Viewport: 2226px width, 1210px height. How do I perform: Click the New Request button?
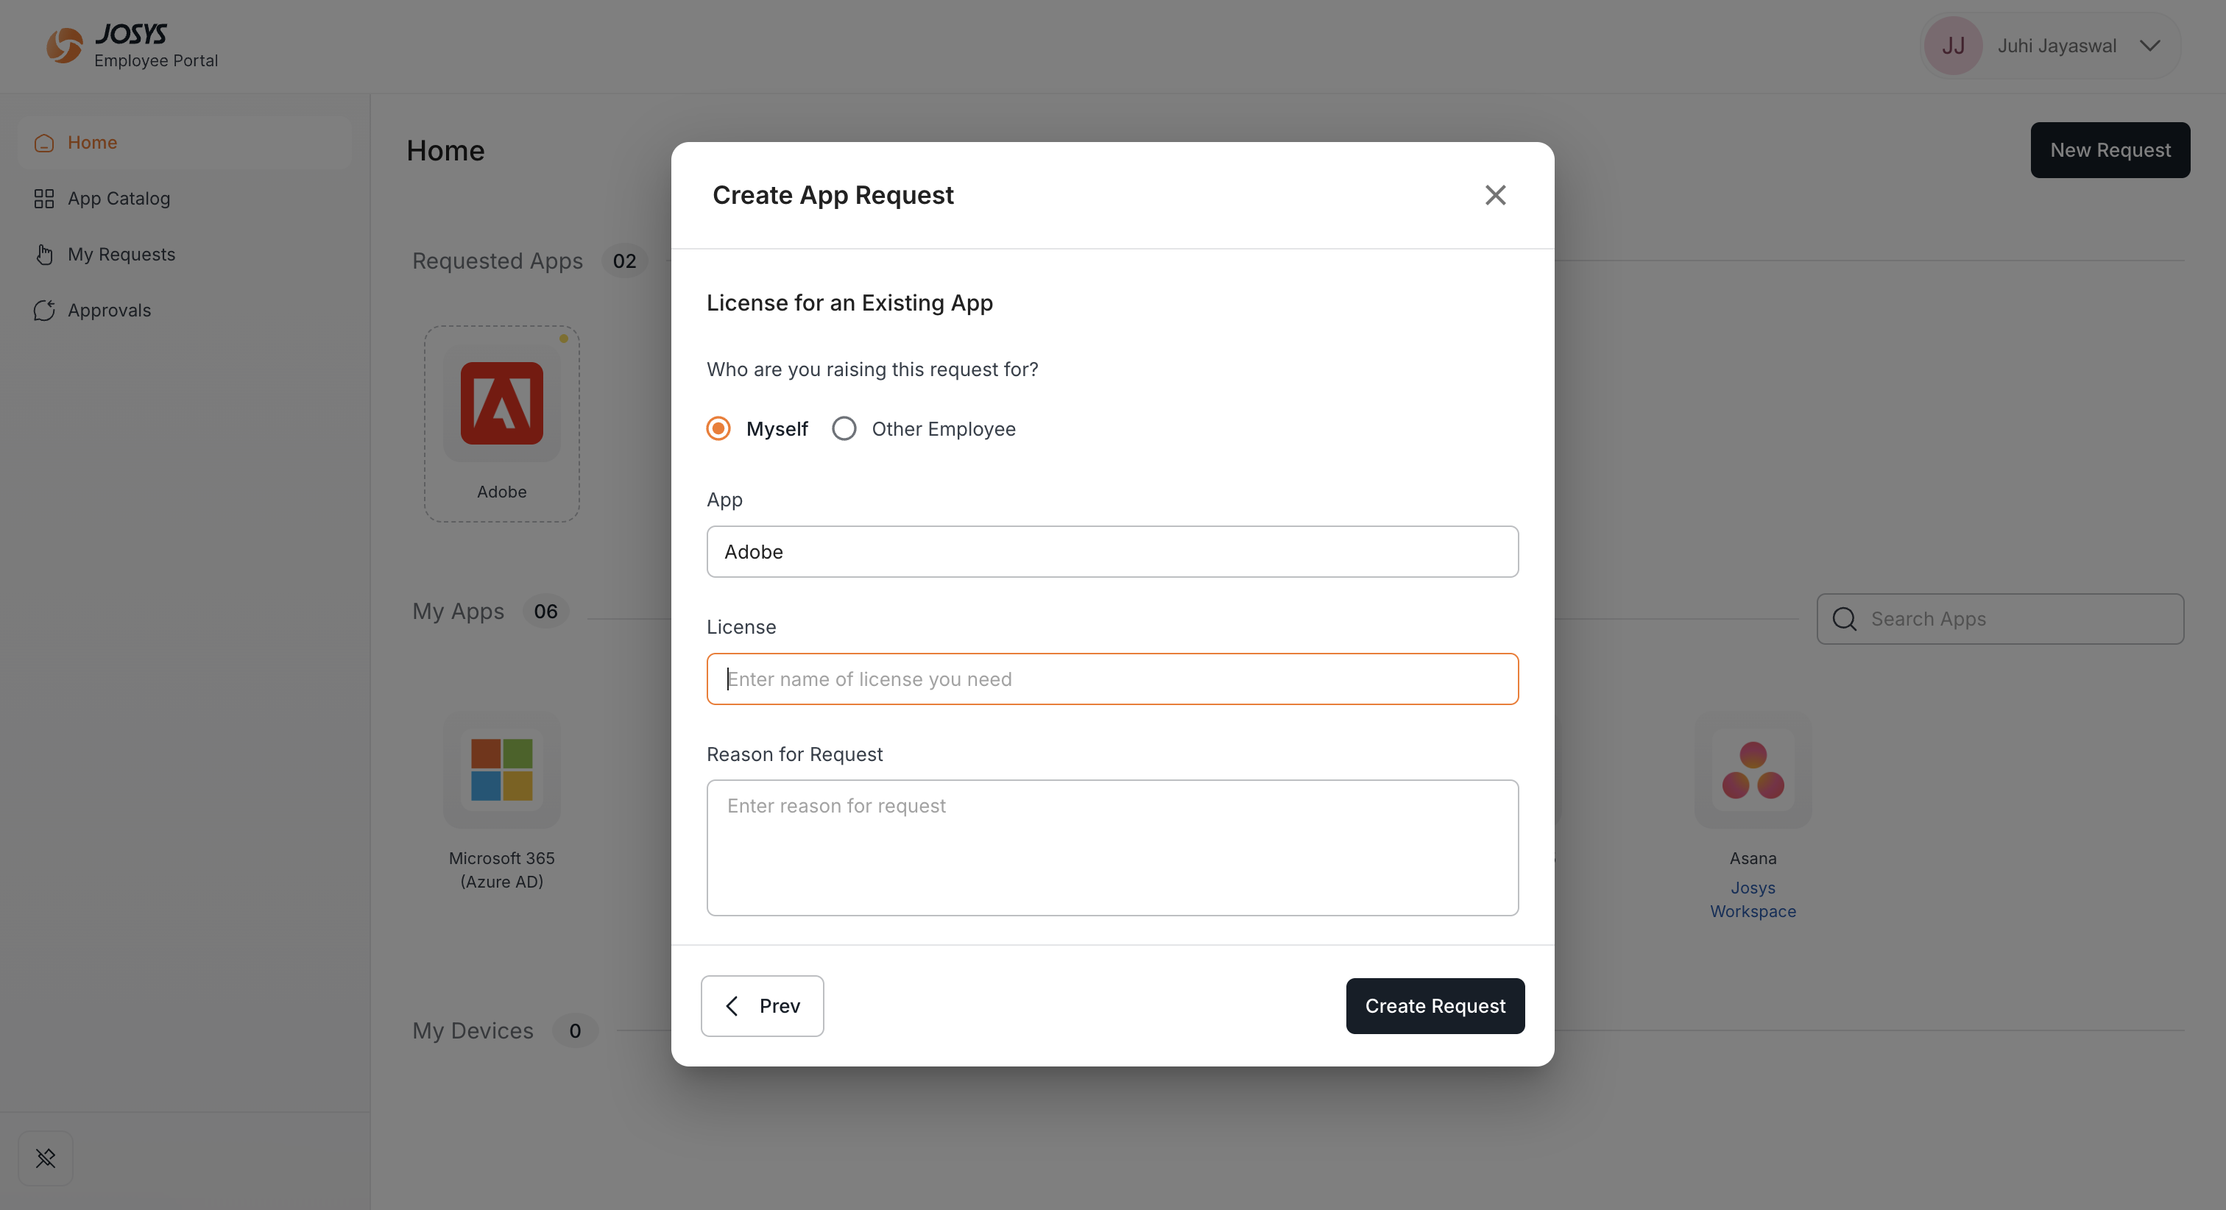tap(2110, 150)
